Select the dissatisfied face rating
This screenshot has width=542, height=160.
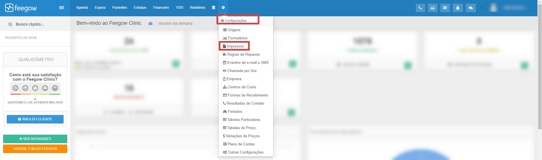click(25, 88)
